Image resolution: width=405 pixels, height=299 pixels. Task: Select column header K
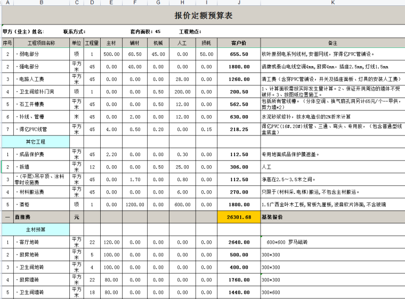(333, 3)
